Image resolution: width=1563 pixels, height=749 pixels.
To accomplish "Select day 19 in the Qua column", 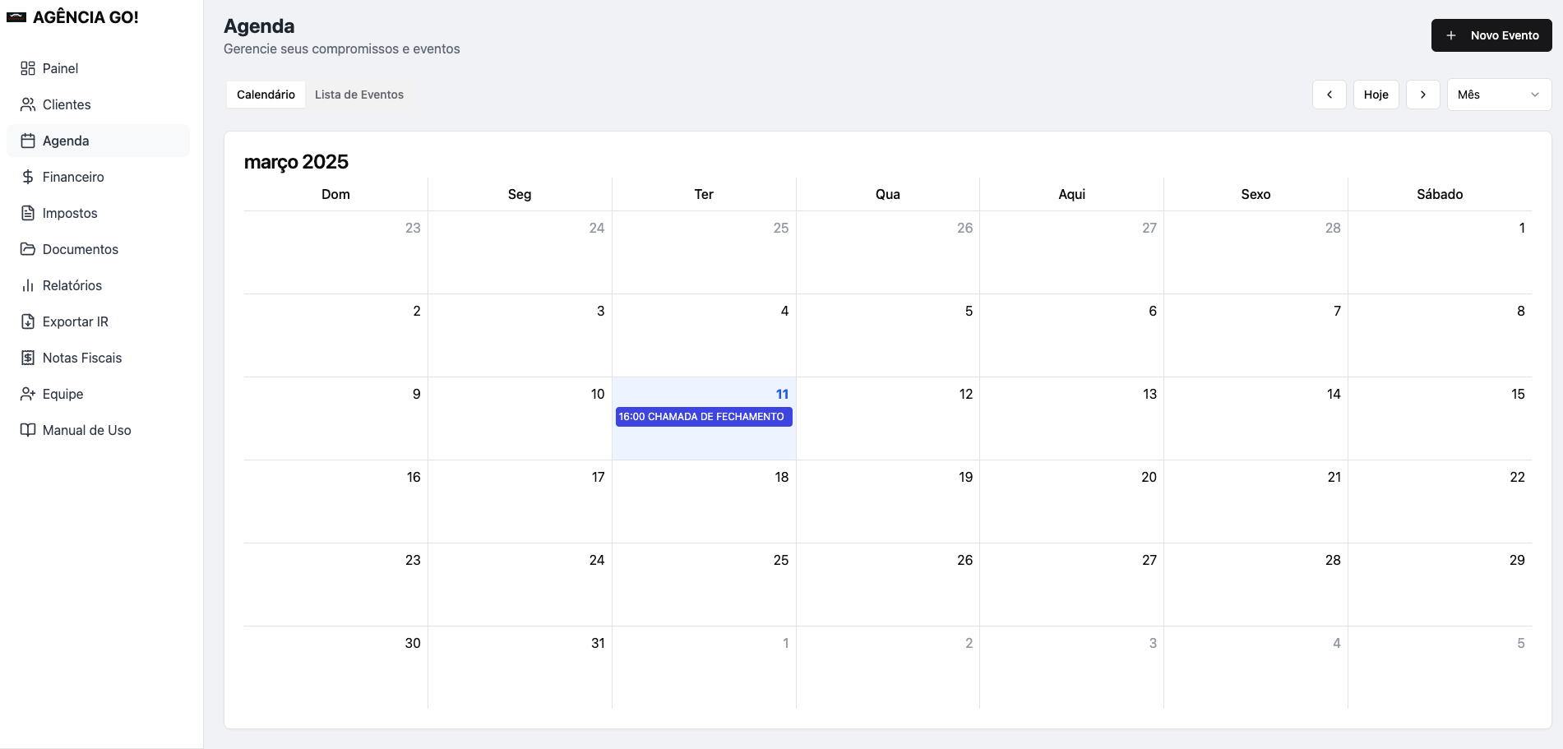I will (966, 478).
